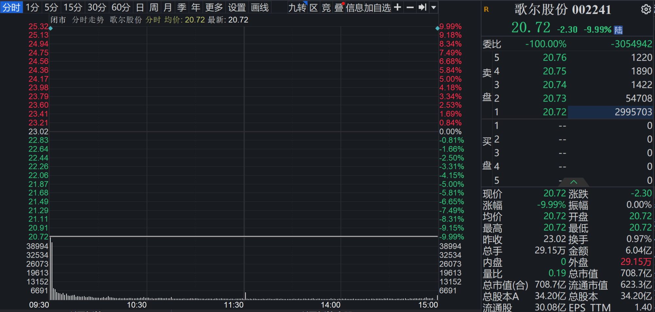Toggle the 竞 call auction view
The height and width of the screenshot is (312, 655).
[326, 7]
